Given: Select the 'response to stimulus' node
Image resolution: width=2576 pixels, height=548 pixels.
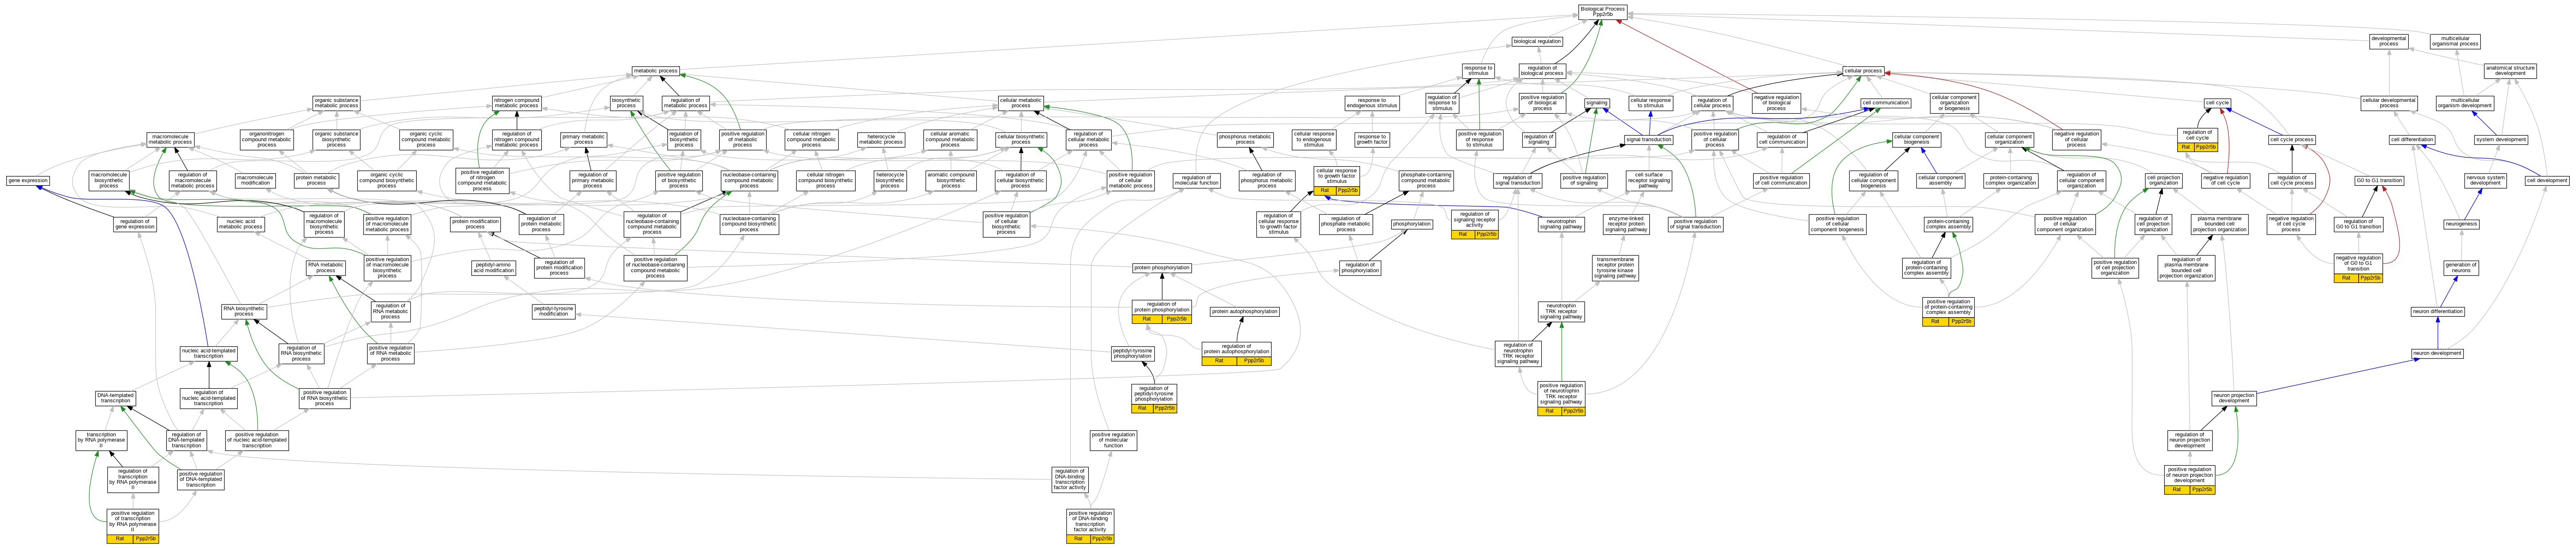Looking at the screenshot, I should tap(1478, 70).
